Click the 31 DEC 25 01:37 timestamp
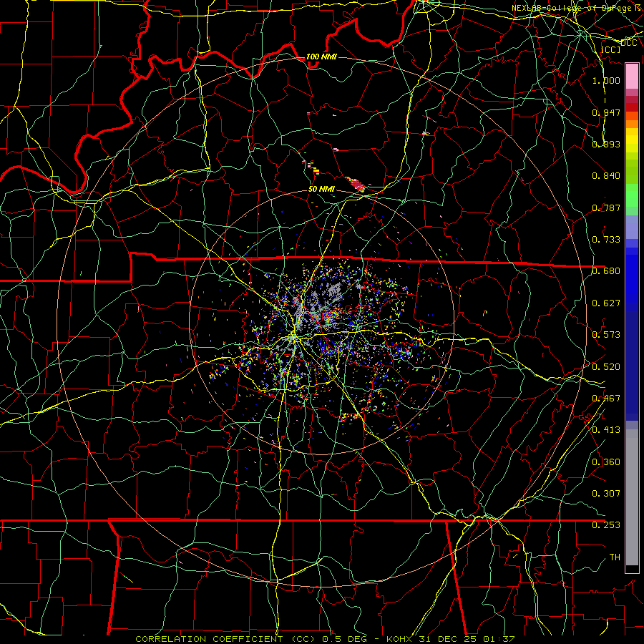This screenshot has width=644, height=644. tap(467, 639)
